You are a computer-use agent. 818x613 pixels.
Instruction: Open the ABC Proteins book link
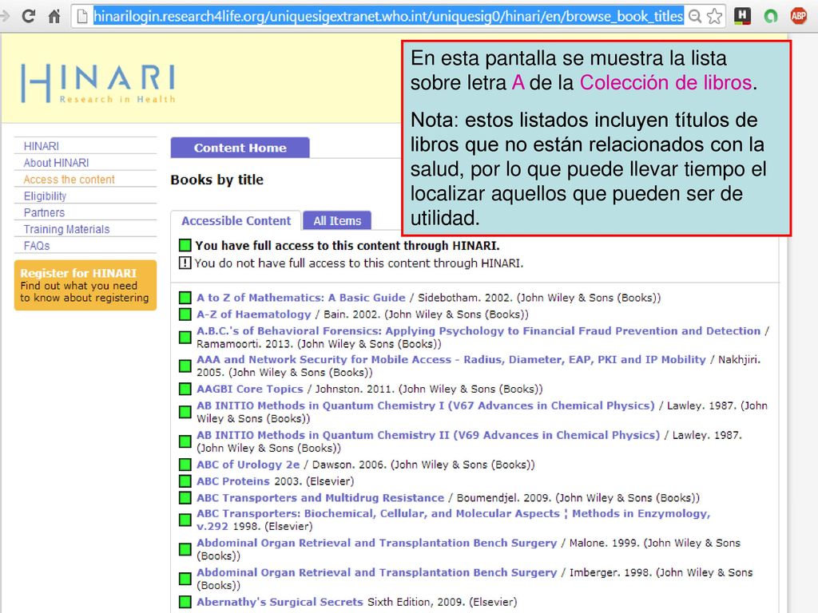(x=233, y=481)
